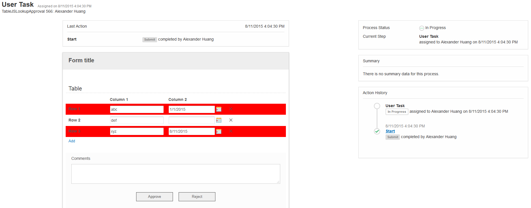Click the TableJSLookupApproval 566 subtitle text
Screen dimensions: 531x208
[44, 11]
